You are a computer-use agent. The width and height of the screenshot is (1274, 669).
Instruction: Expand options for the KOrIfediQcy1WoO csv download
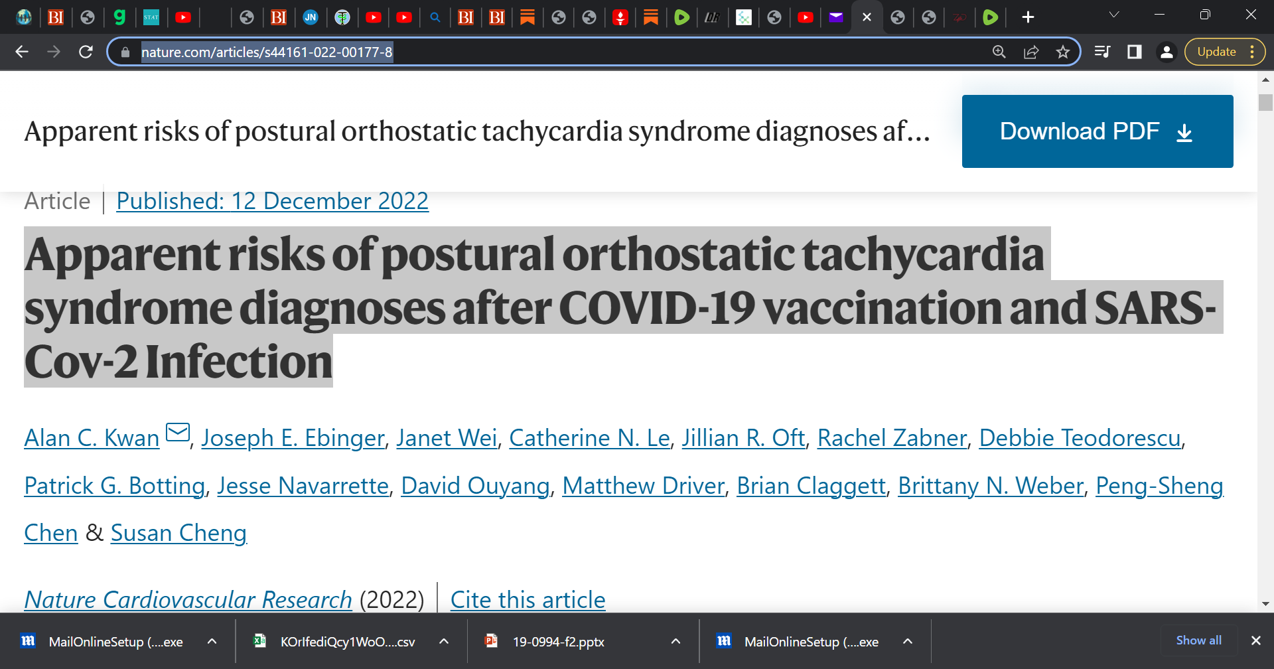coord(444,641)
